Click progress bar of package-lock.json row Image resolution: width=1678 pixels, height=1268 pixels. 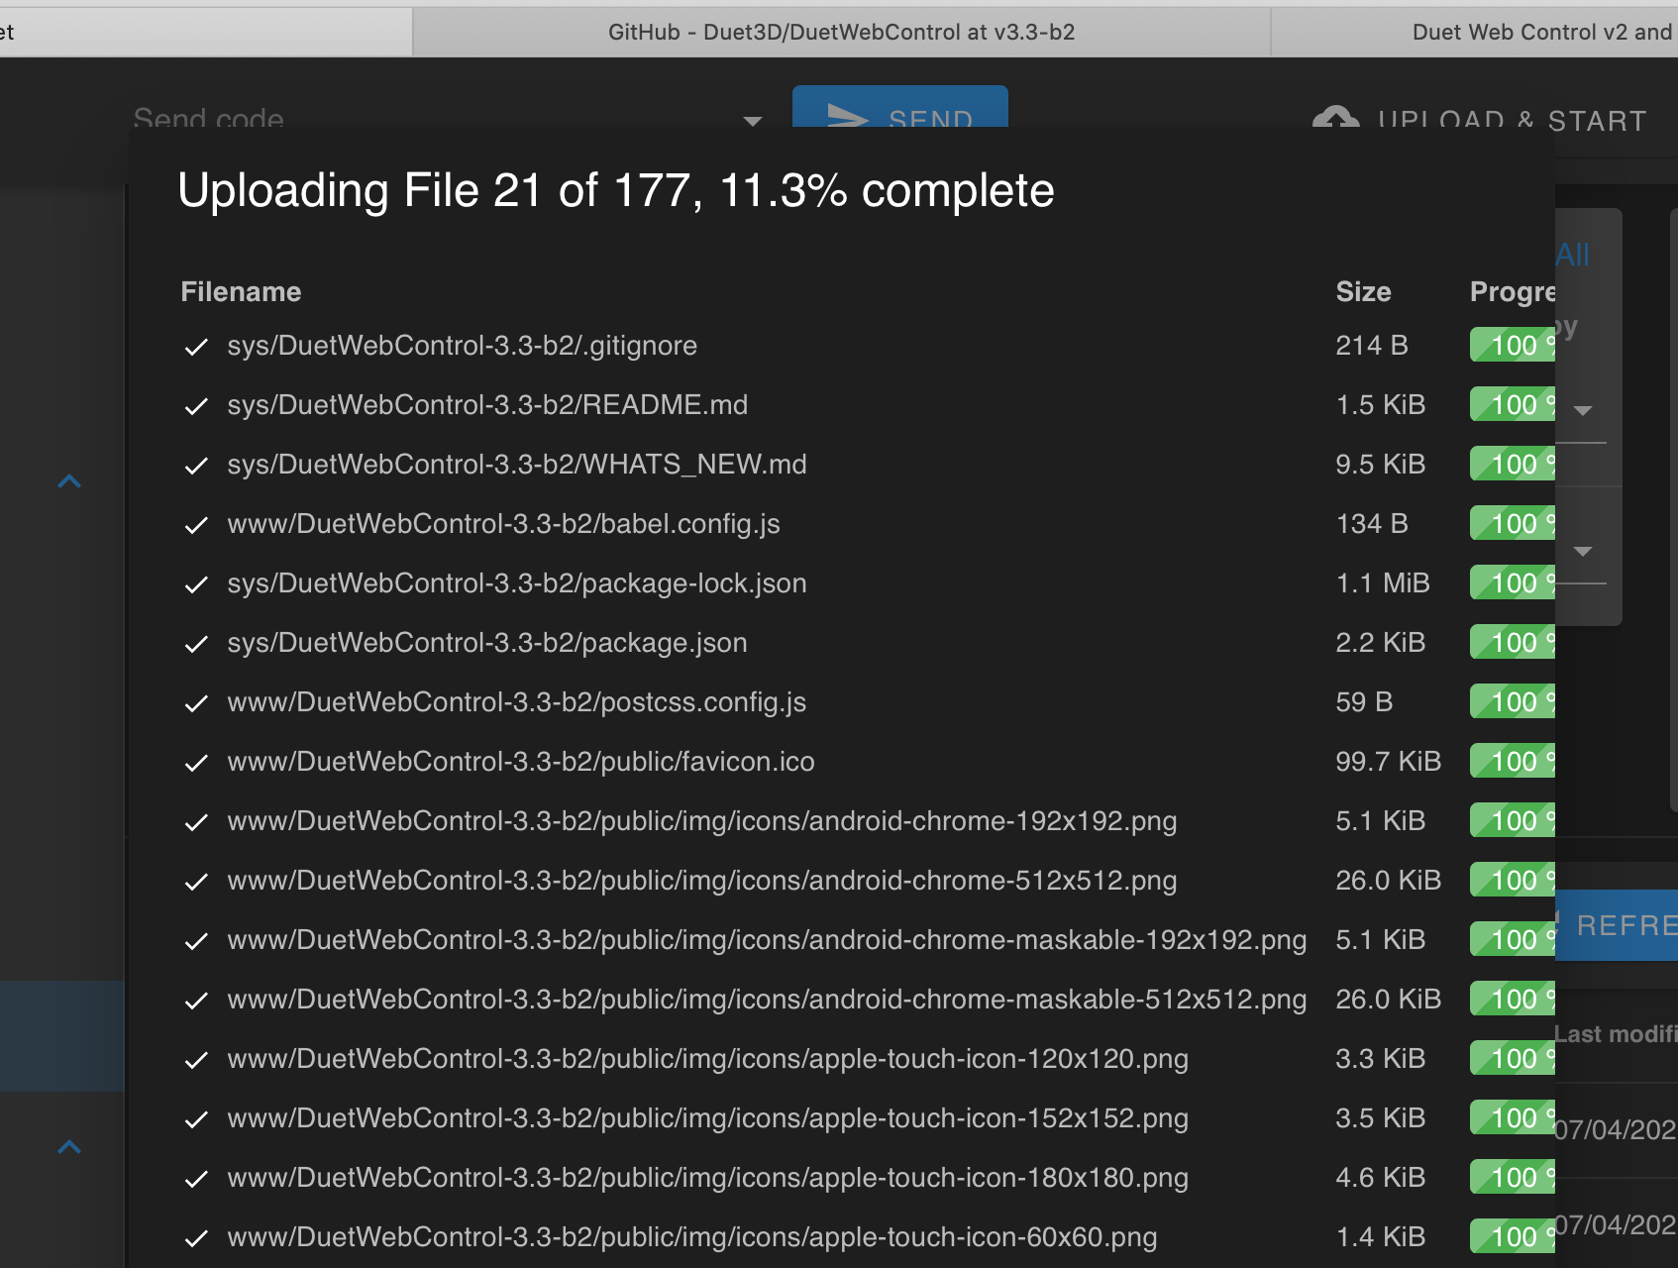(x=1513, y=582)
